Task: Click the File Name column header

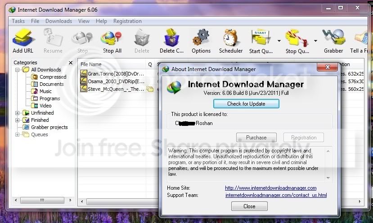Action: 112,64
